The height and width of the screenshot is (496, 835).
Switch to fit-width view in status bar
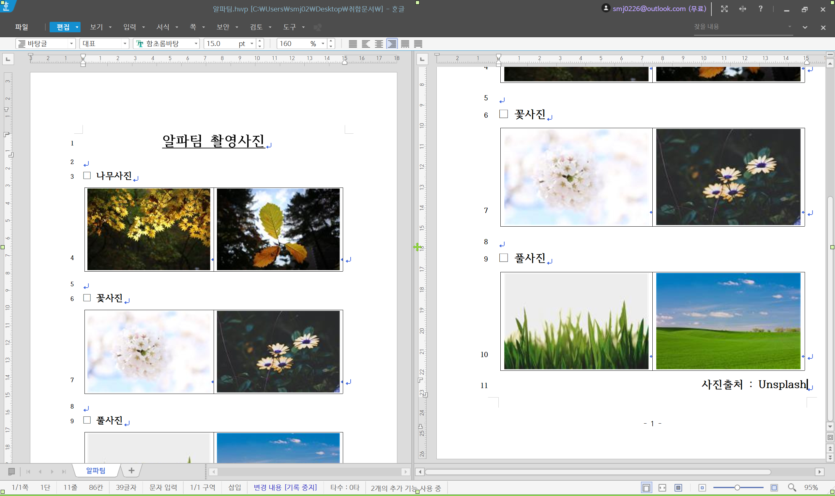(662, 488)
